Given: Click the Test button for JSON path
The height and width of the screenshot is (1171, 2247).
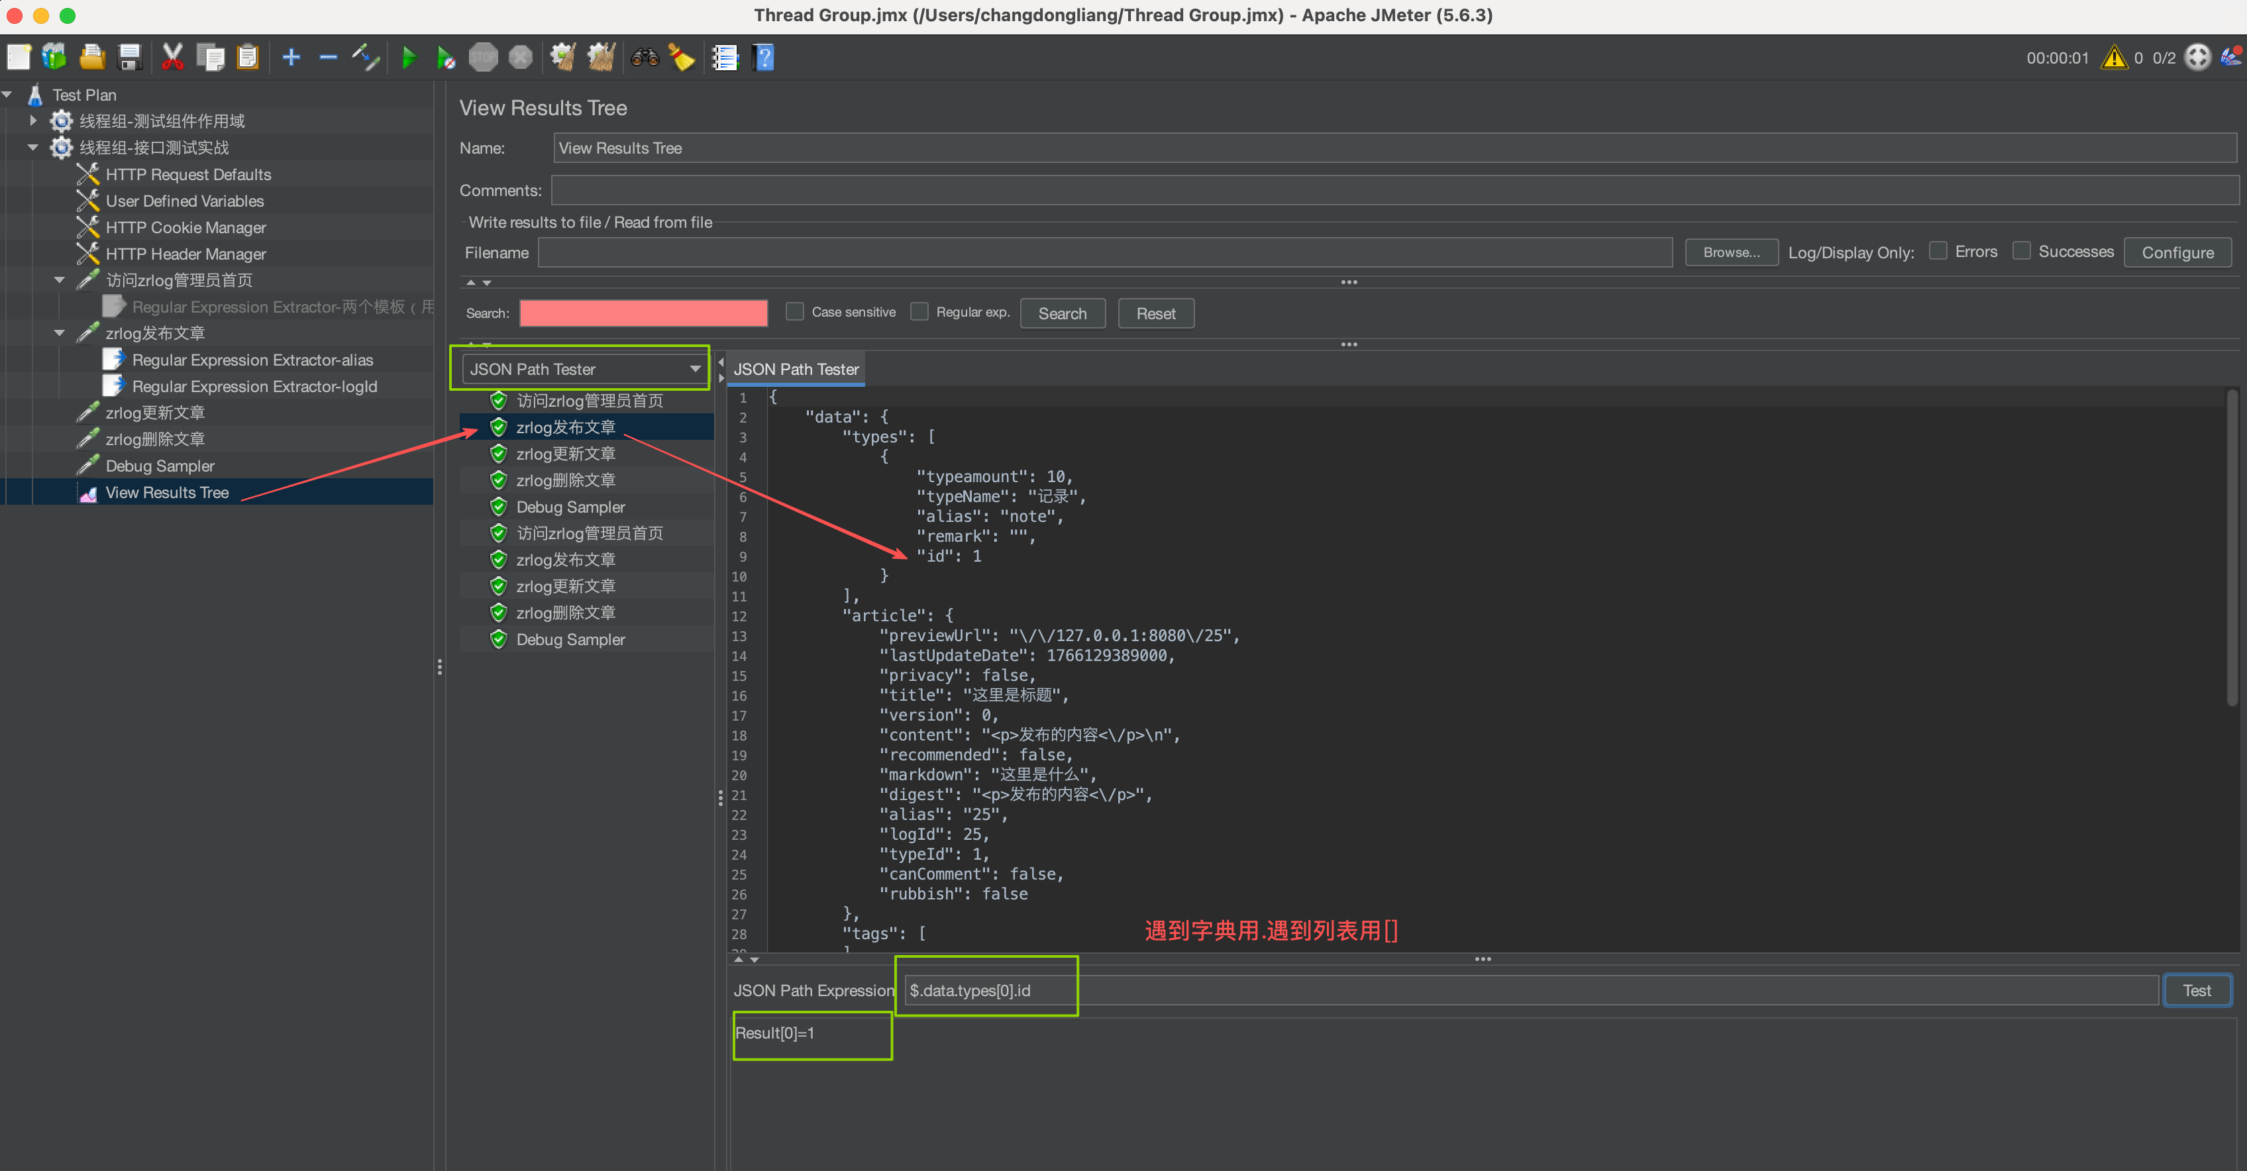Looking at the screenshot, I should 2195,990.
